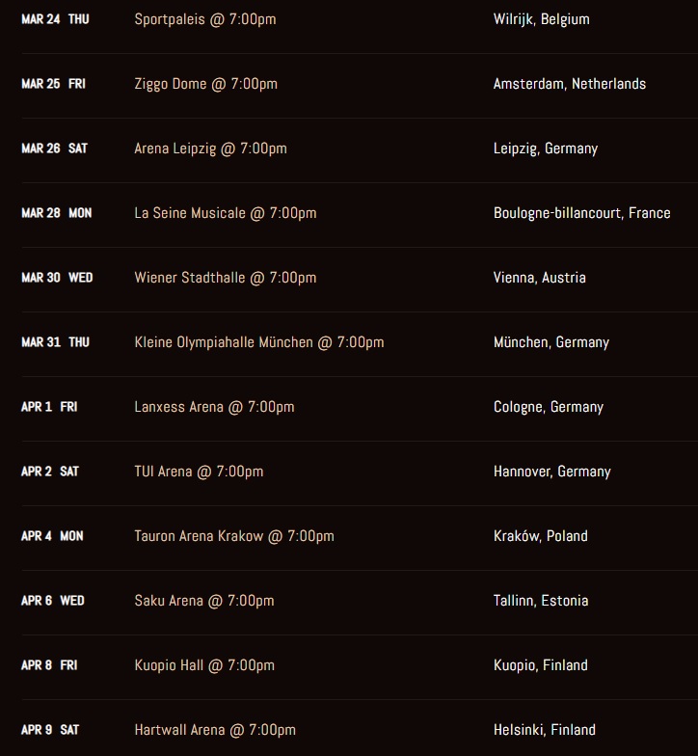
Task: Select the Arena Leipzig @ 7:00pm show
Action: 211,148
